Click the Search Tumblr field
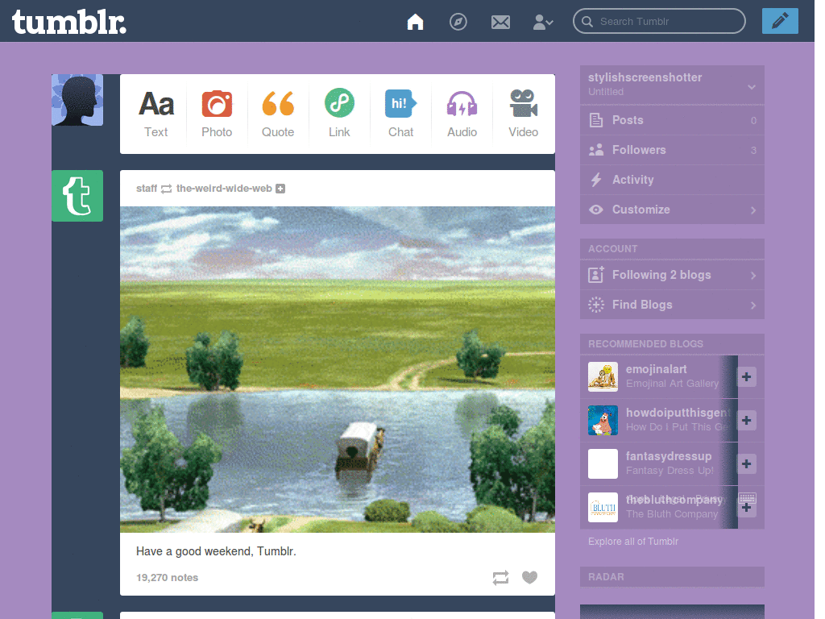Screen dimensions: 825x619 click(659, 21)
